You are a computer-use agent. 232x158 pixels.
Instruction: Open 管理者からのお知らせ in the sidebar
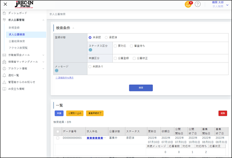(x=22, y=82)
